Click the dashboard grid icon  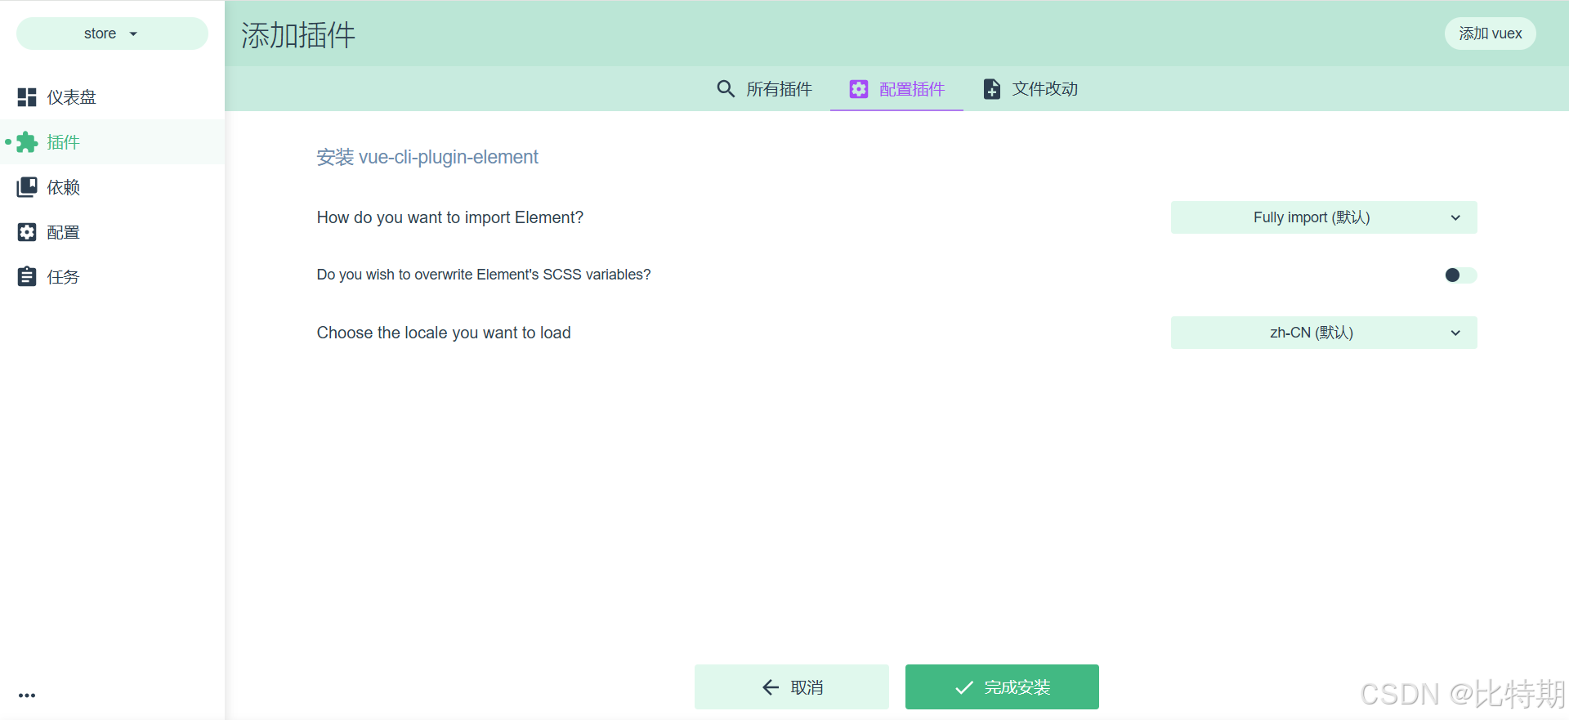(27, 97)
